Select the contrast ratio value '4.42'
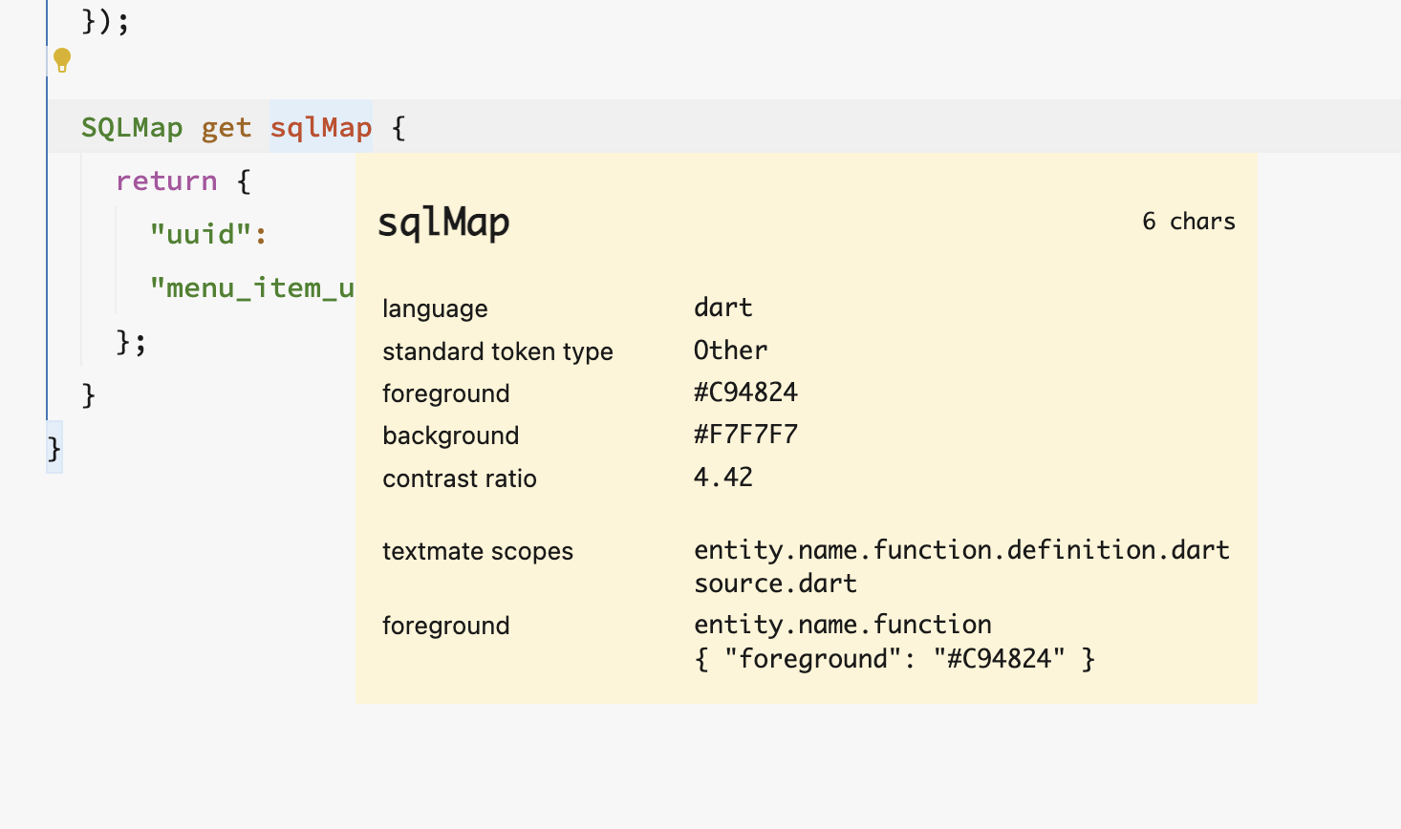Screen dimensions: 1401x829 [x=723, y=478]
